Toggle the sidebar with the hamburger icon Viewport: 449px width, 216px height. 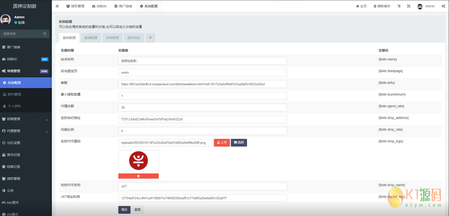57,6
